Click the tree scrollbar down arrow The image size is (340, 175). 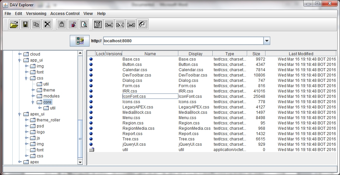(x=80, y=162)
